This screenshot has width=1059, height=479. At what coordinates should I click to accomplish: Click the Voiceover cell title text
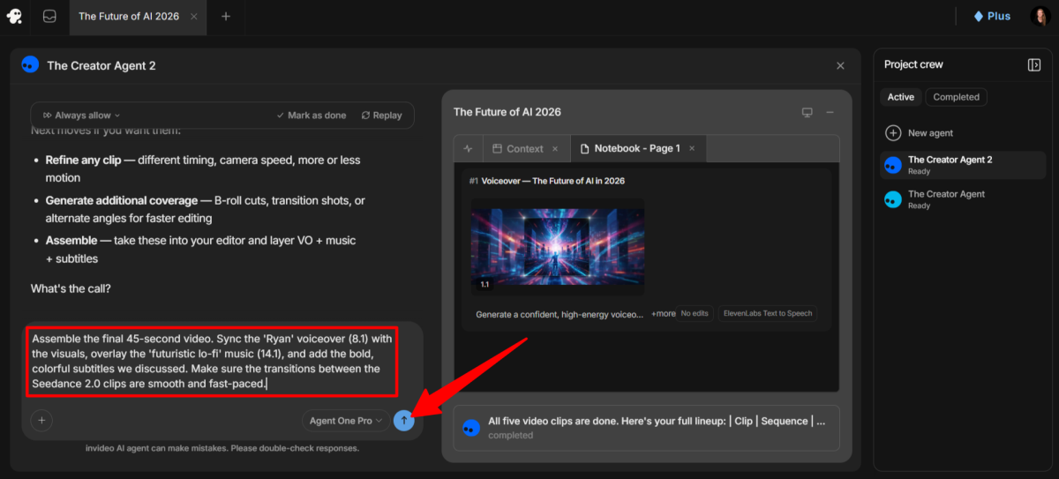point(553,181)
